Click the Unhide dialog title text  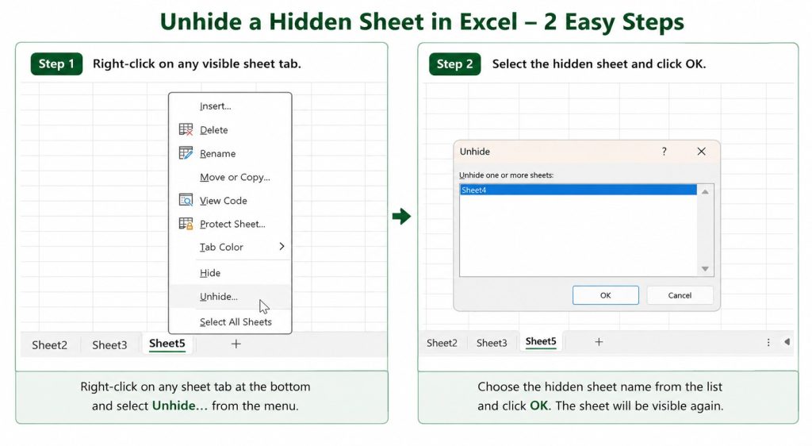475,152
